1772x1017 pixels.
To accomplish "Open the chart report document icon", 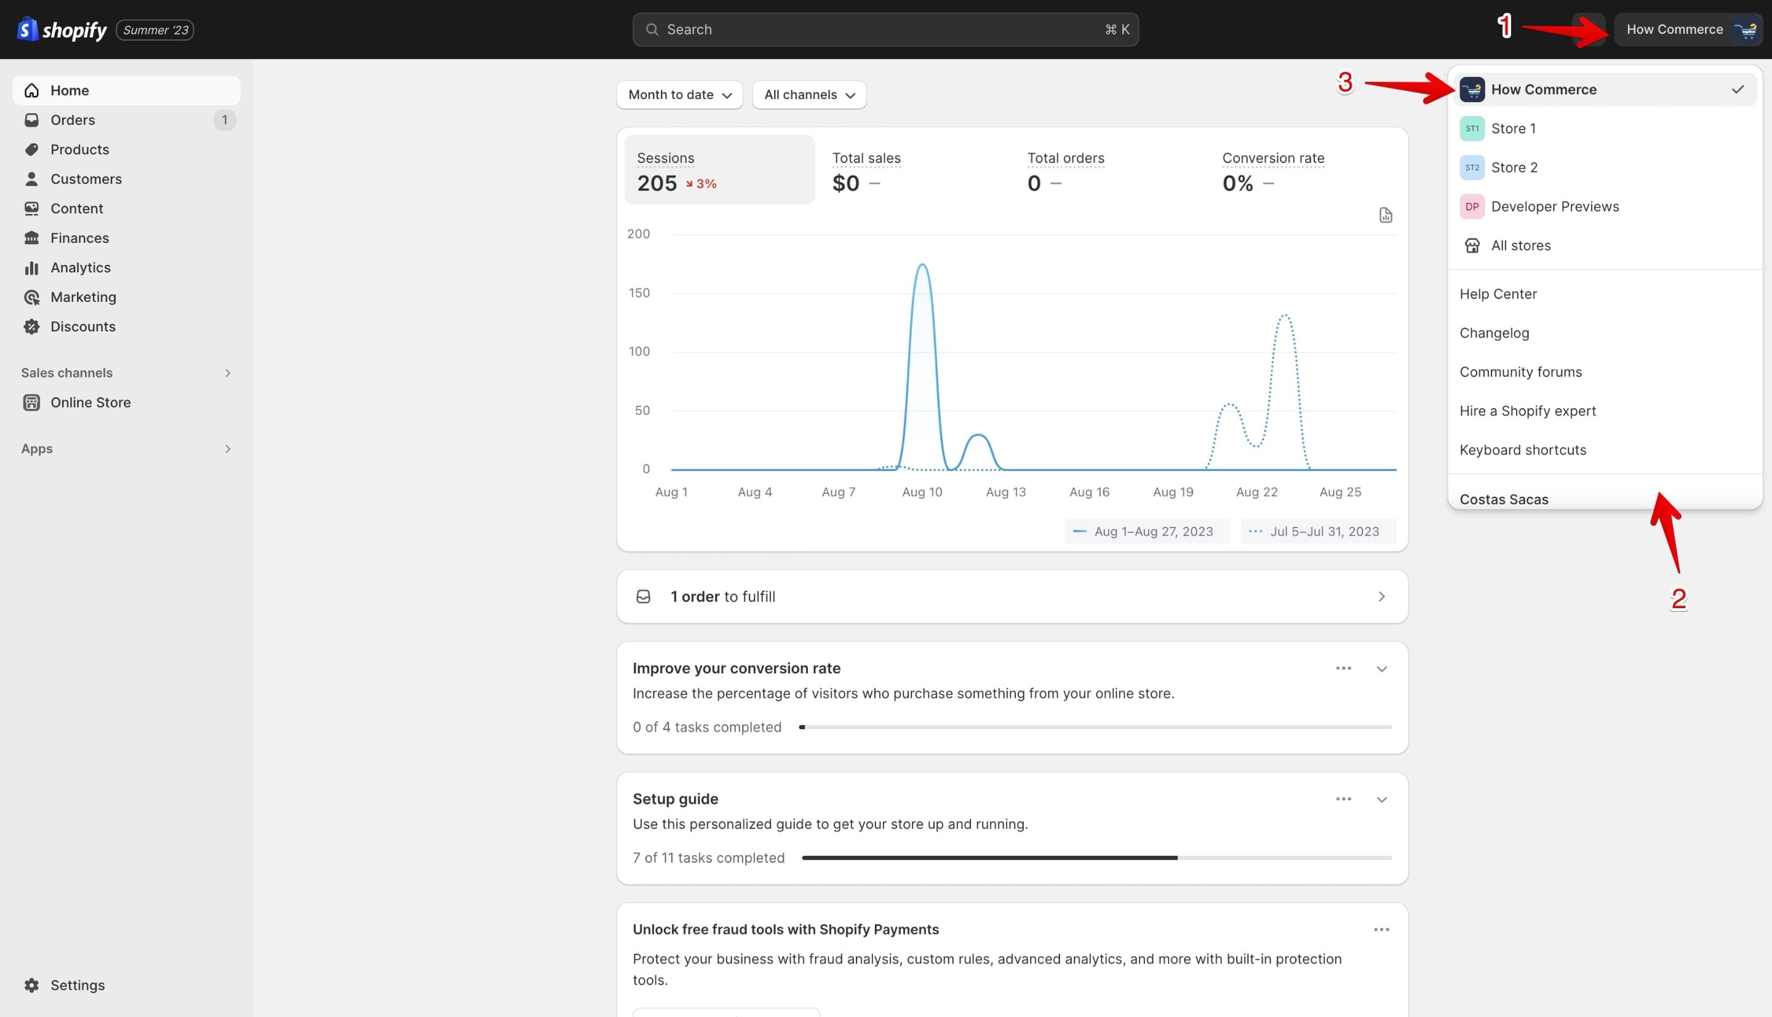I will pyautogui.click(x=1386, y=215).
